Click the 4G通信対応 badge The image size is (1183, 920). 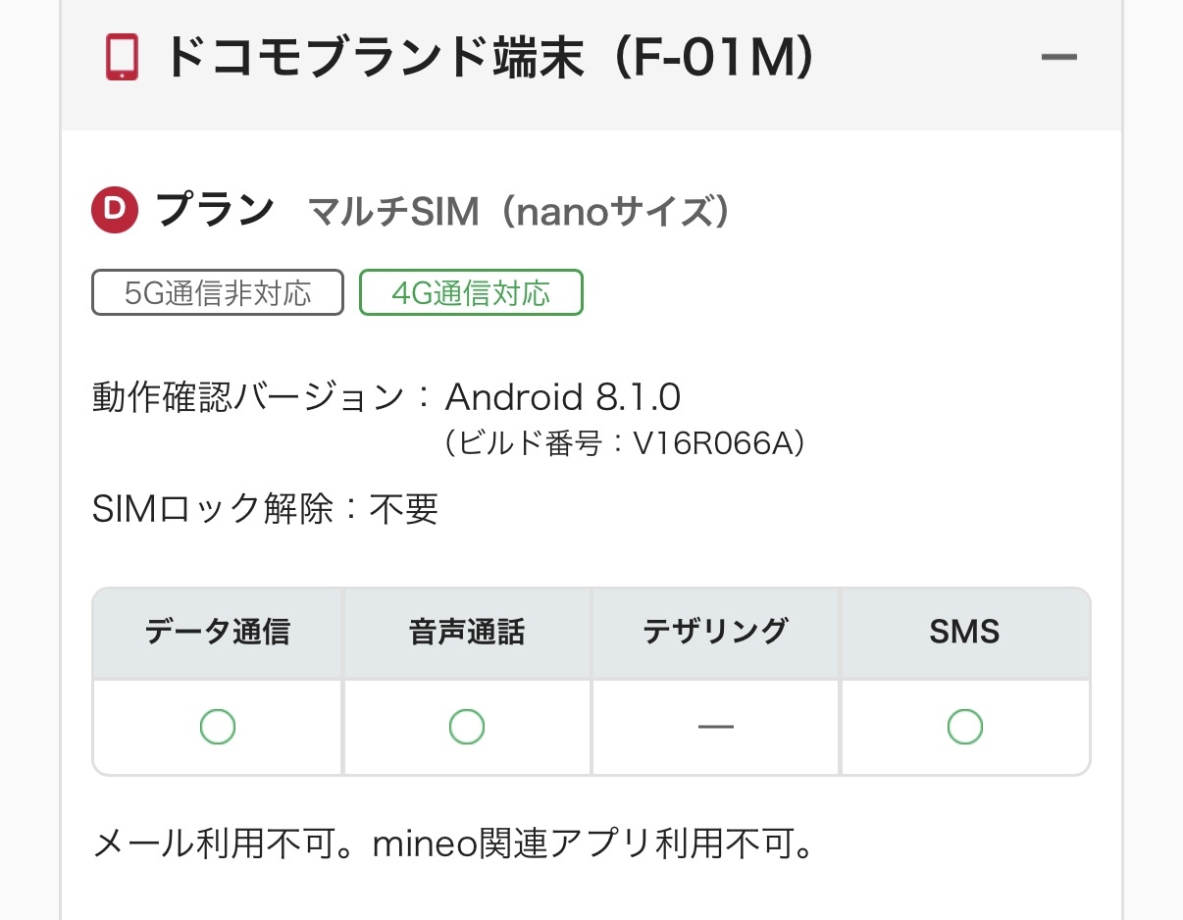click(x=471, y=292)
